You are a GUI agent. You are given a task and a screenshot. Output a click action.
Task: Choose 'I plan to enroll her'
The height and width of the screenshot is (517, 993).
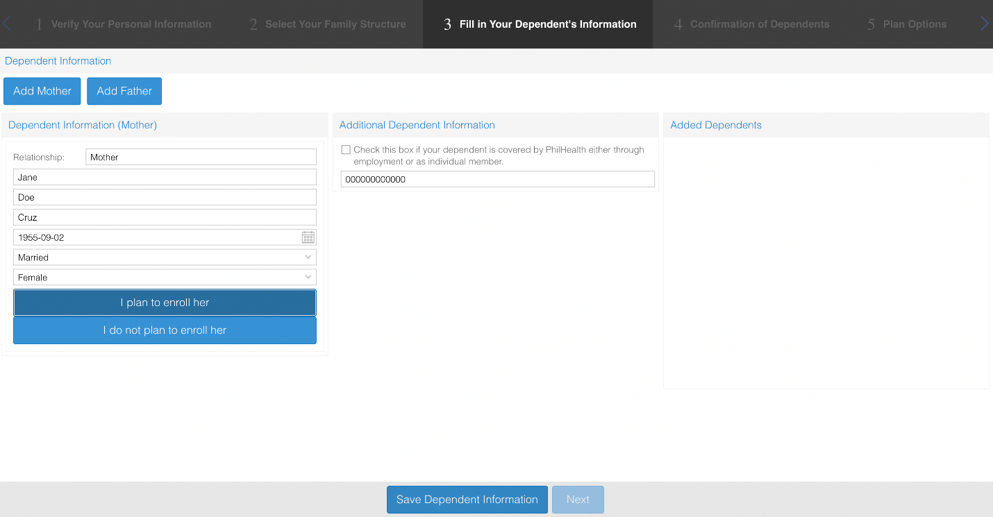coord(165,303)
